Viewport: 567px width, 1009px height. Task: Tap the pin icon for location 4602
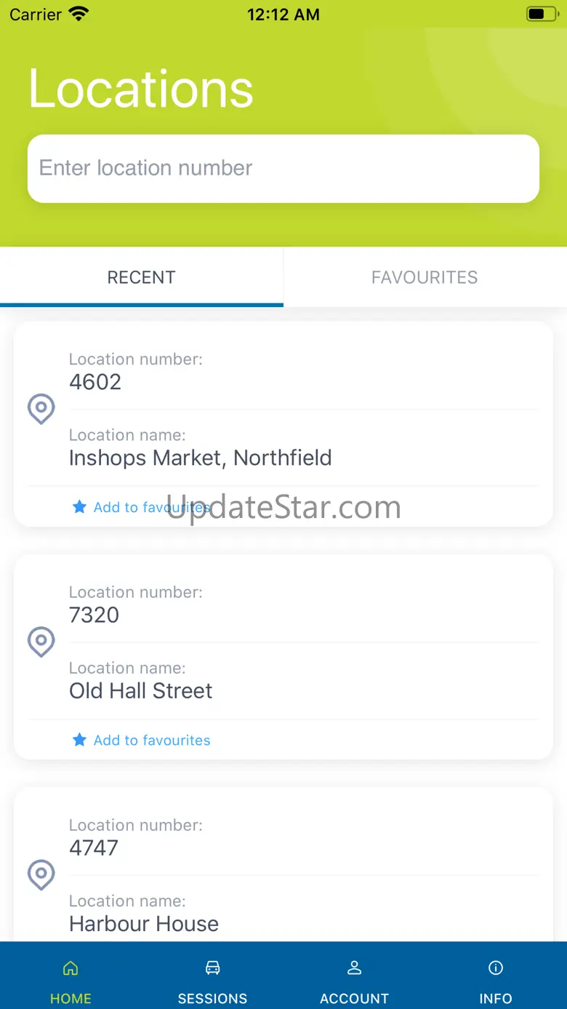point(41,409)
